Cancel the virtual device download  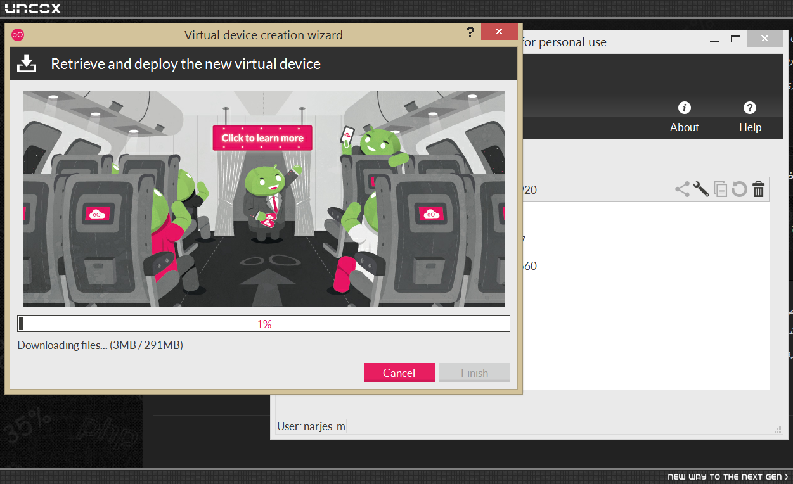click(x=399, y=373)
